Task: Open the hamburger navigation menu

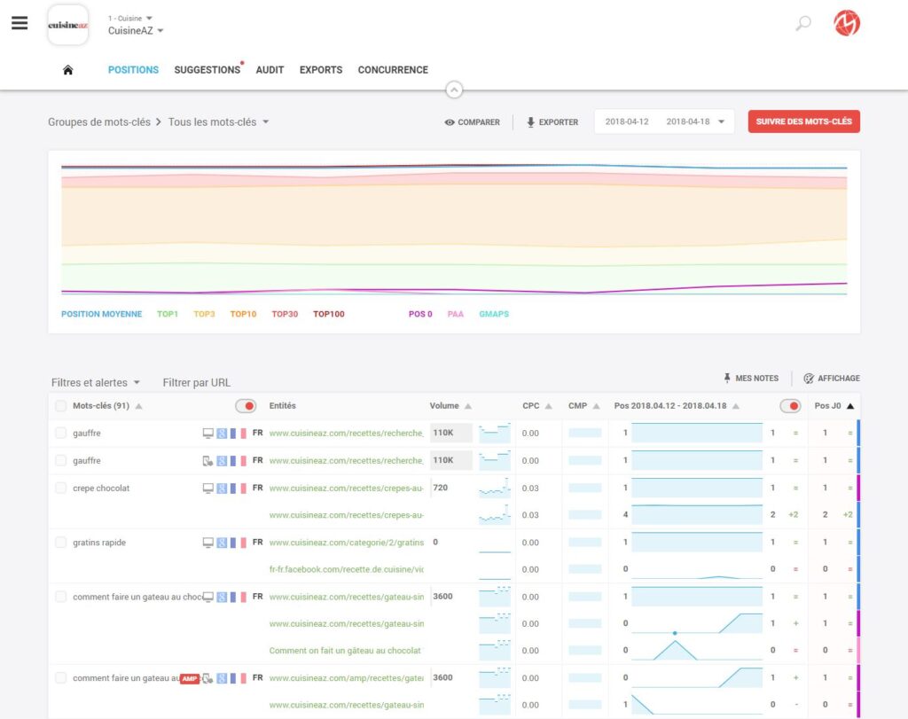Action: (x=20, y=23)
